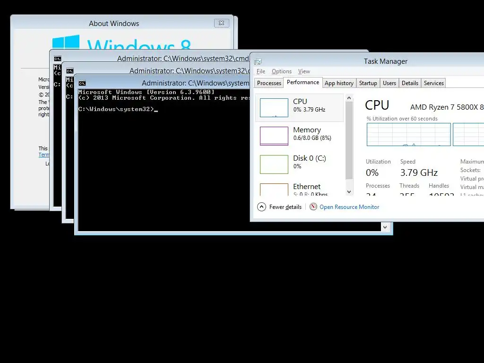Click the 'Microsoft Windows [Version 6.3.9600]' line
The image size is (484, 363).
click(x=147, y=92)
